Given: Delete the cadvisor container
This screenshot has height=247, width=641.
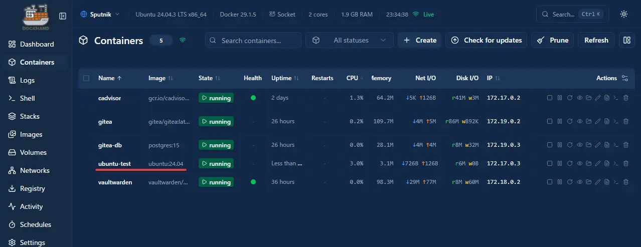Looking at the screenshot, I should 626,98.
